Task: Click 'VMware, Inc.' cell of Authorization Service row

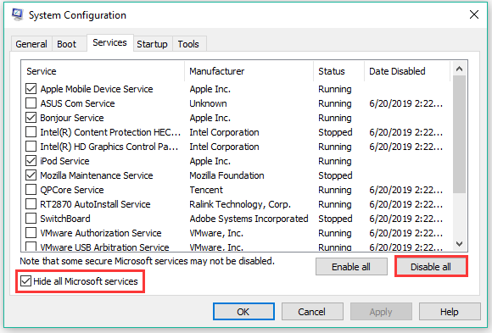Action: pyautogui.click(x=216, y=233)
